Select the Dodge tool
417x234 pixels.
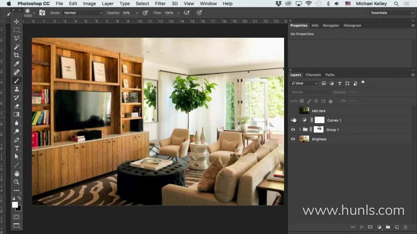17,131
